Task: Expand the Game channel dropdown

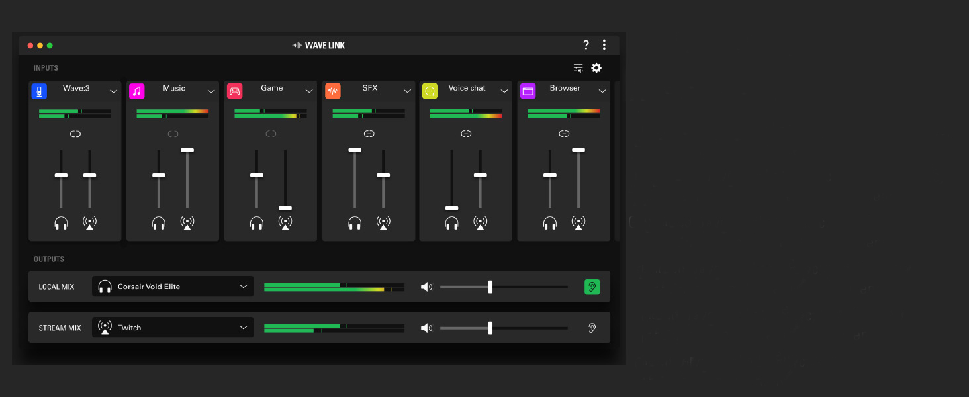Action: click(x=309, y=91)
